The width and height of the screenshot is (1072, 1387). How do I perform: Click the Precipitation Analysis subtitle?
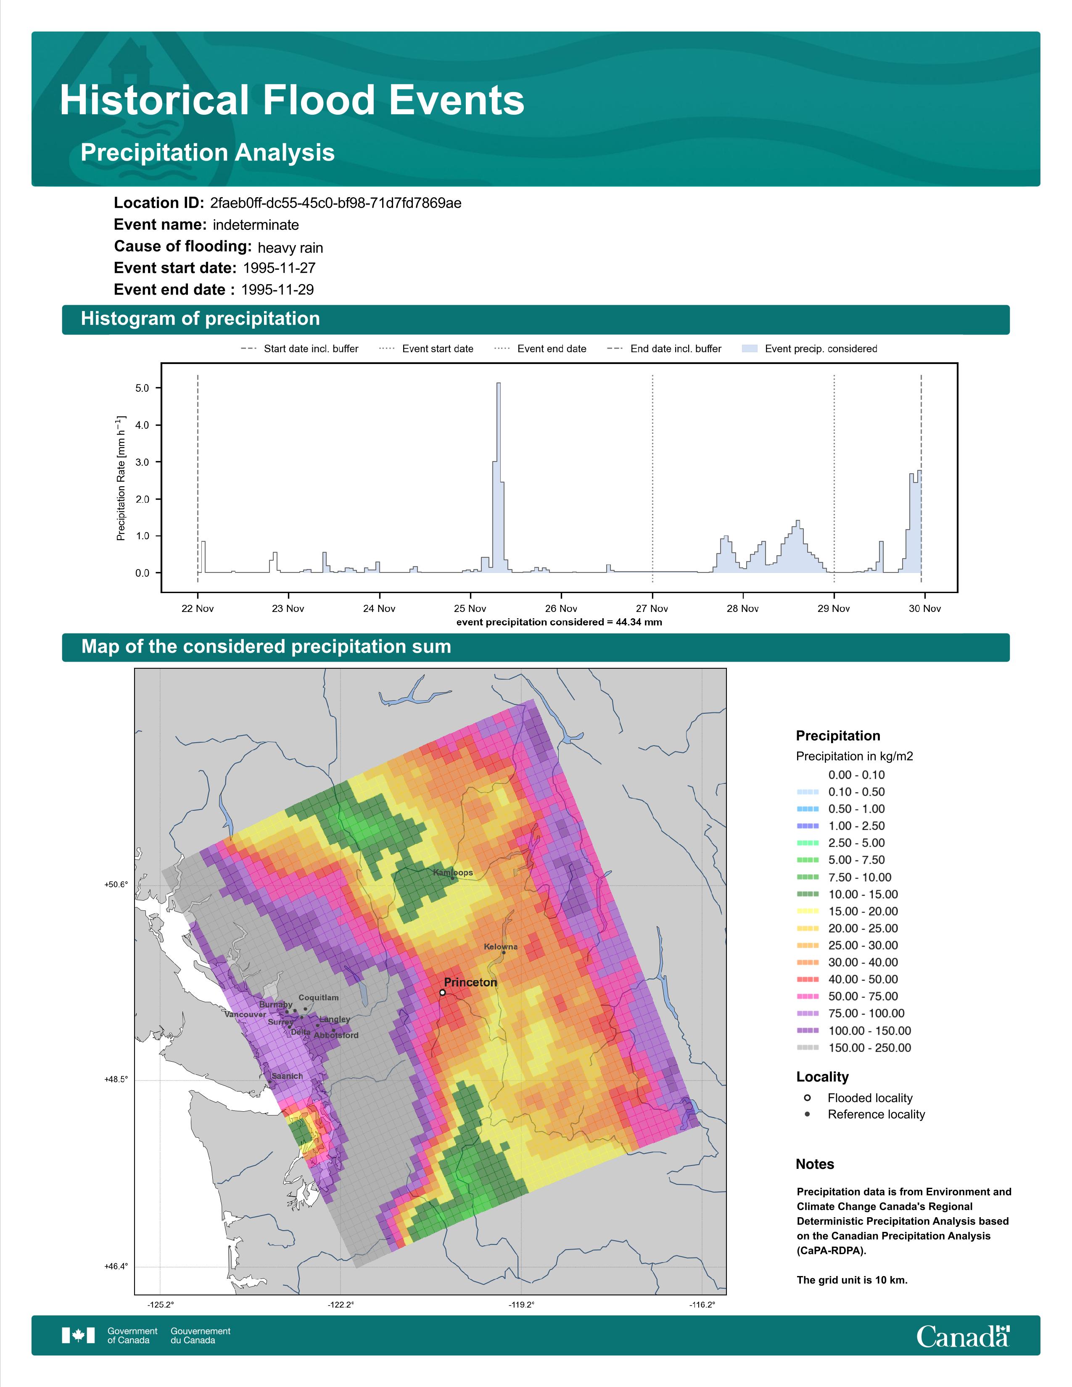[208, 153]
